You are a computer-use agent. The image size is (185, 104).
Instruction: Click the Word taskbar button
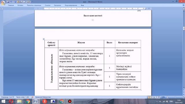click(x=36, y=101)
